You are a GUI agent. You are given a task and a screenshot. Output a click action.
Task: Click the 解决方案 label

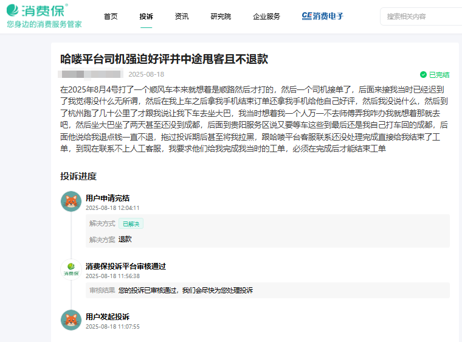click(x=102, y=240)
